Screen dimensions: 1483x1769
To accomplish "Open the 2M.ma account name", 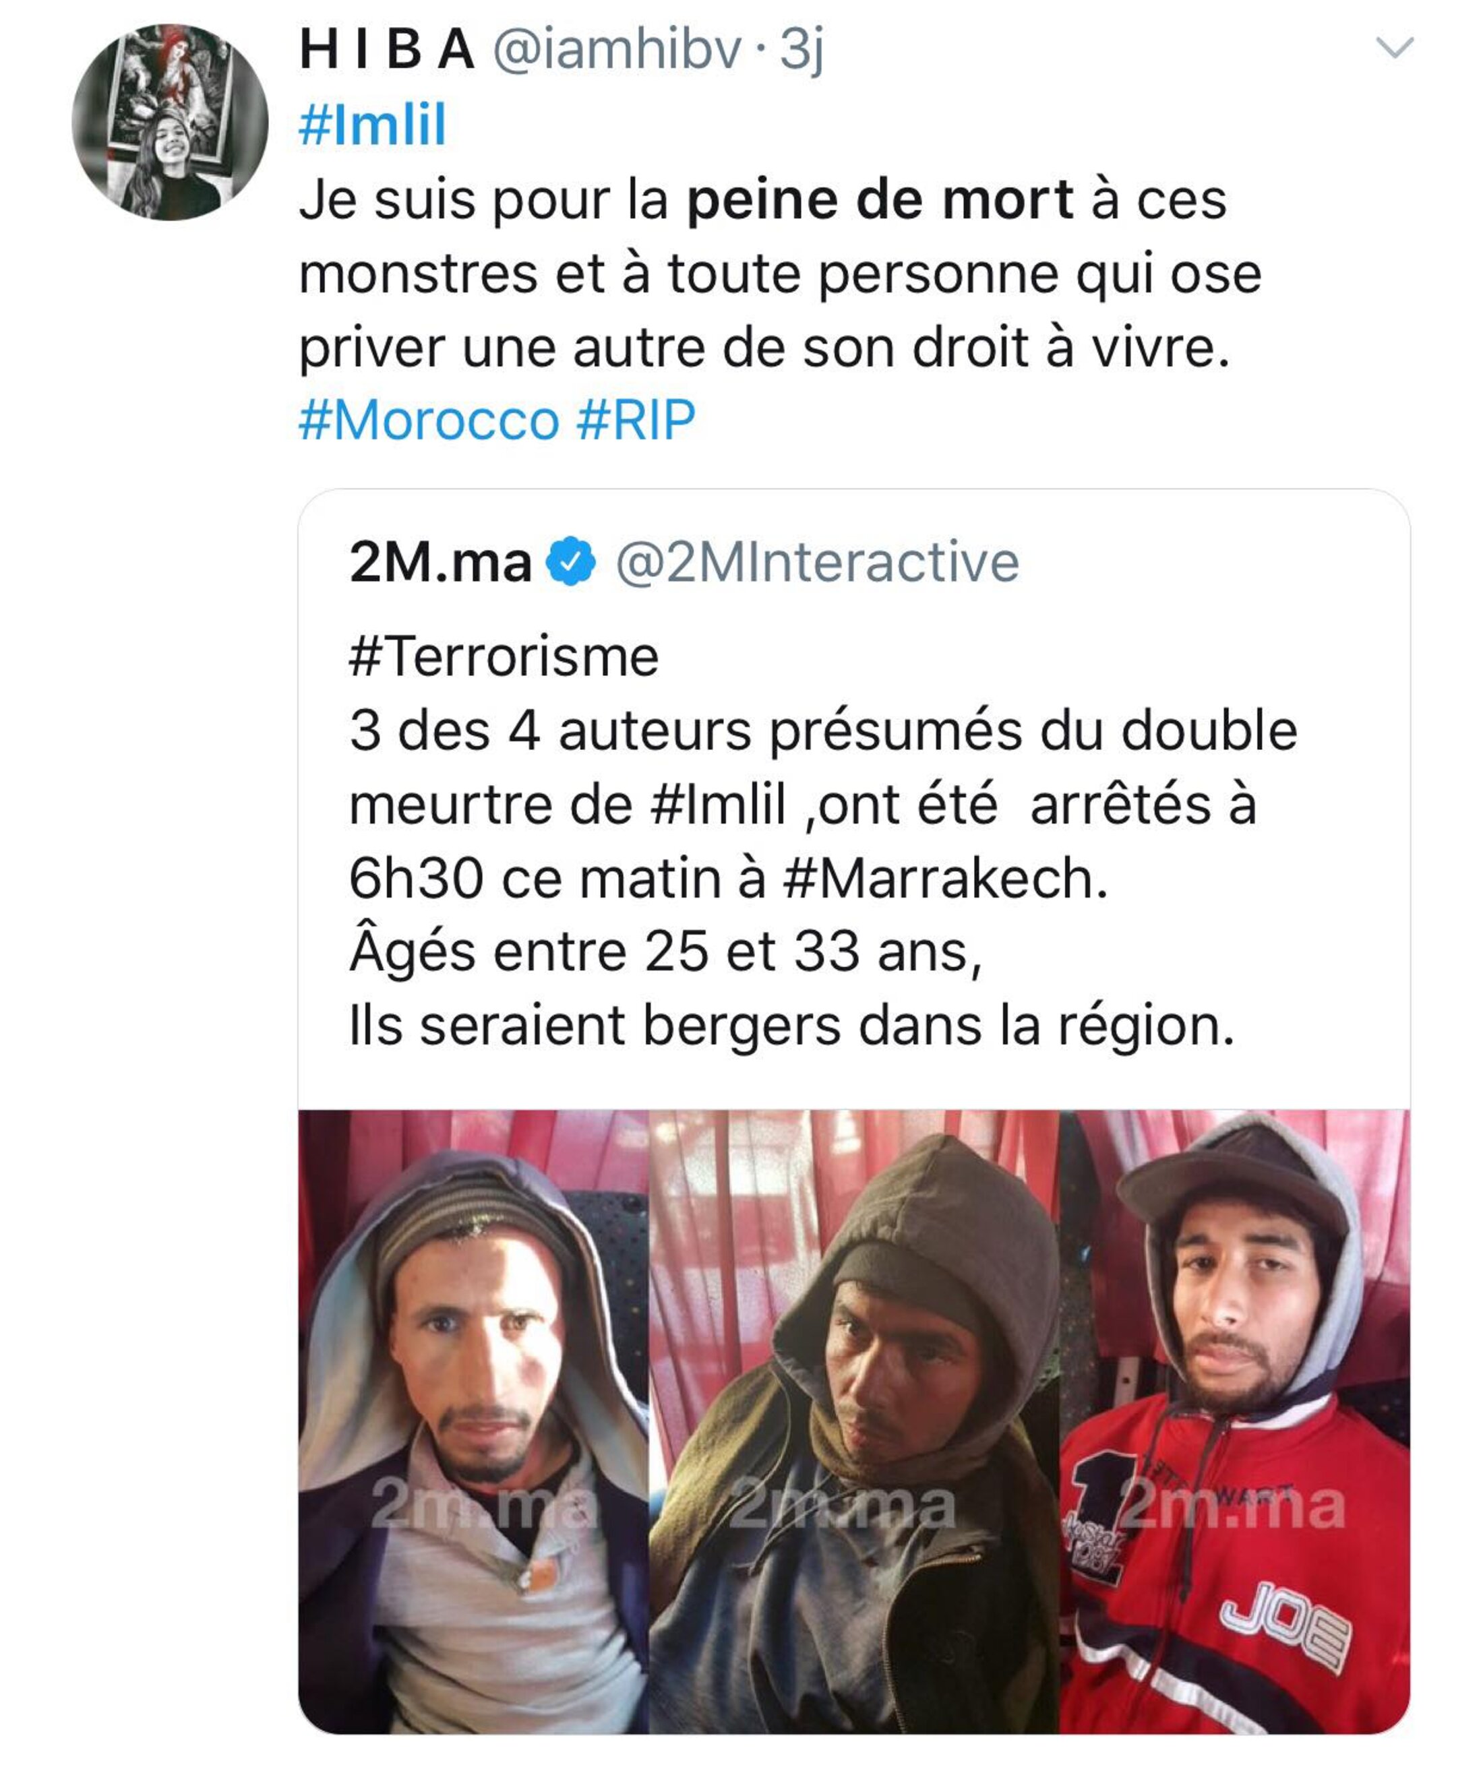I will [441, 562].
